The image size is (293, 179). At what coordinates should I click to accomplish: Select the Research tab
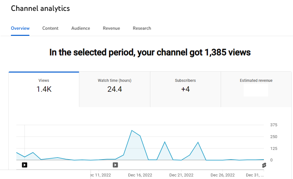[x=142, y=28]
